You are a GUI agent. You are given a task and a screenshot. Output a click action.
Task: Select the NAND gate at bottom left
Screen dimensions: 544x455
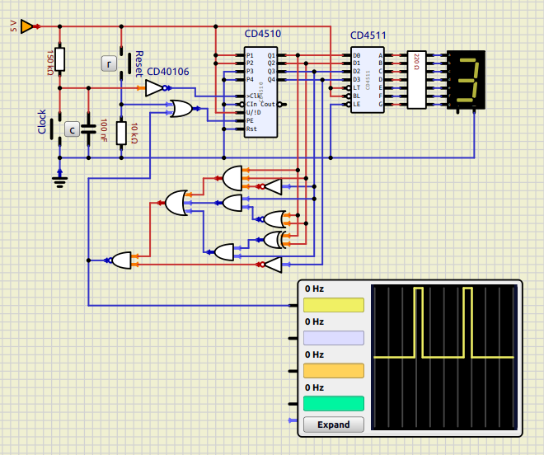pos(121,260)
